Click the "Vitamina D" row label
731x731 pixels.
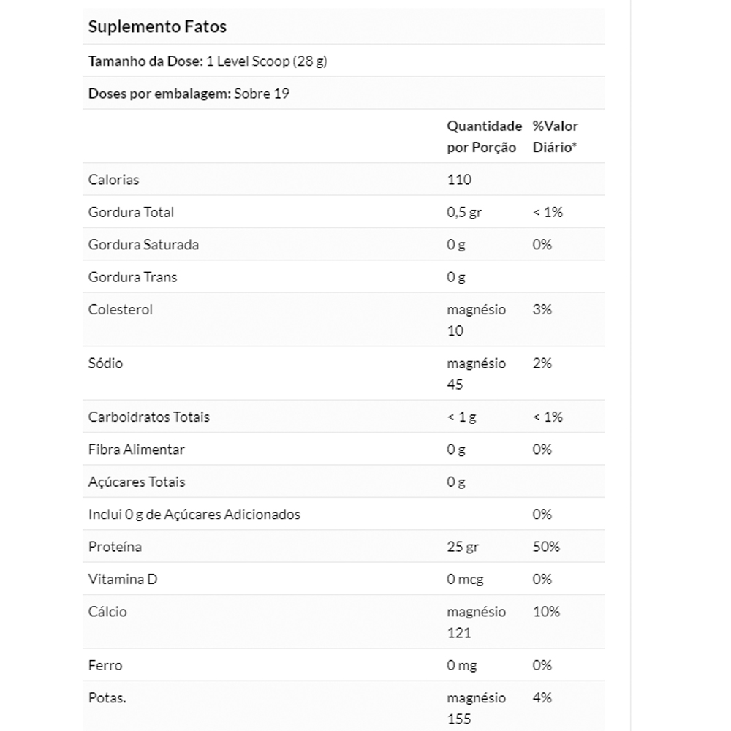click(122, 579)
